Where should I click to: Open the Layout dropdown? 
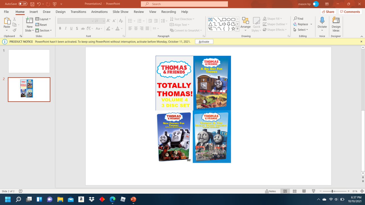43,19
